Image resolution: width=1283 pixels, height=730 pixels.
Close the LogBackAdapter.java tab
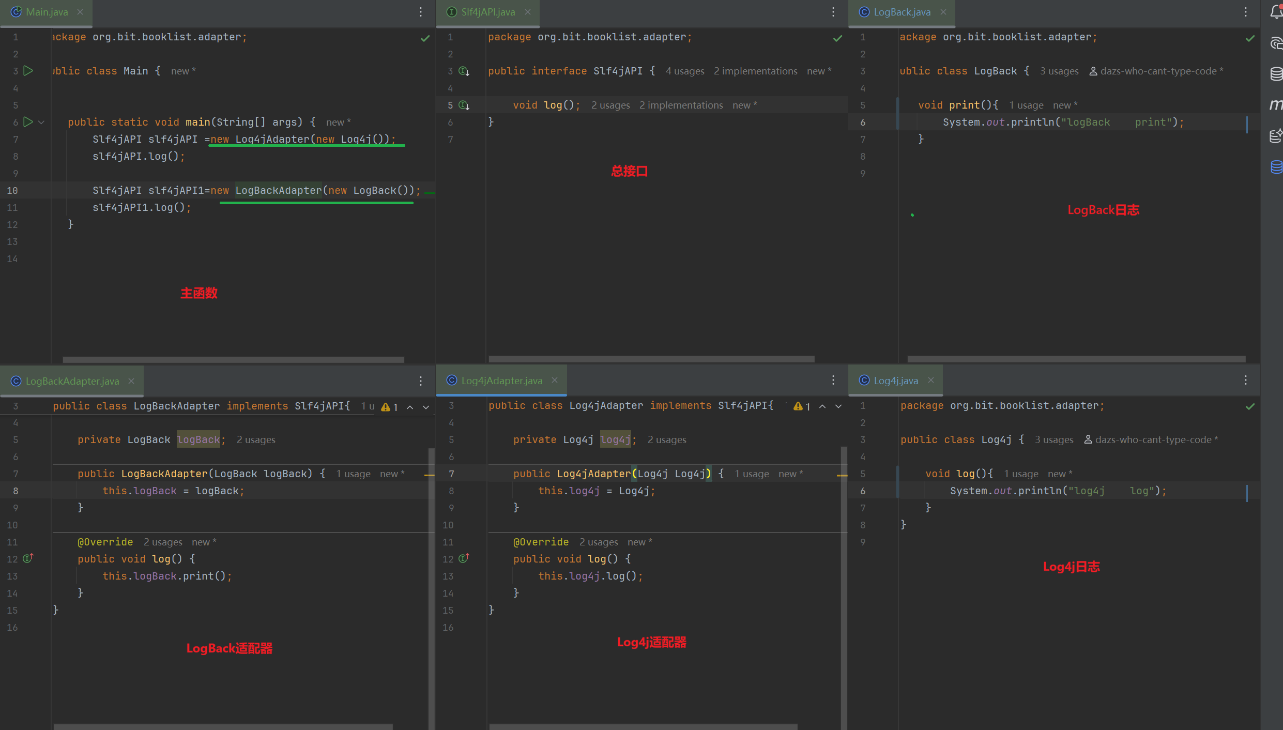131,381
